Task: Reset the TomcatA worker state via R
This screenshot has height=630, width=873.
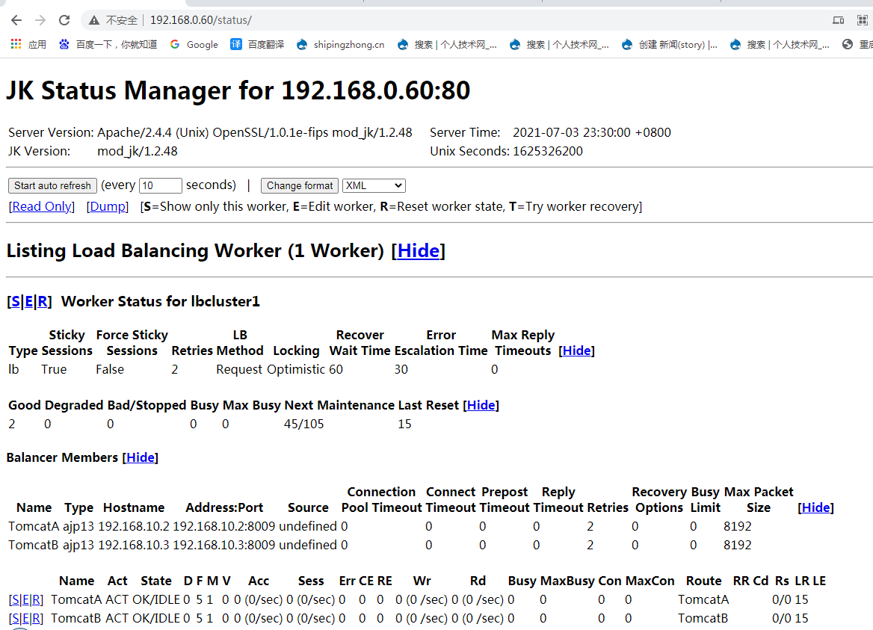Action: [x=37, y=599]
